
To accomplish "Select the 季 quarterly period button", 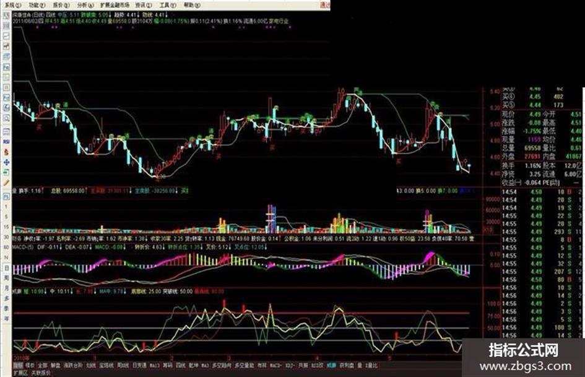I will (x=6, y=308).
